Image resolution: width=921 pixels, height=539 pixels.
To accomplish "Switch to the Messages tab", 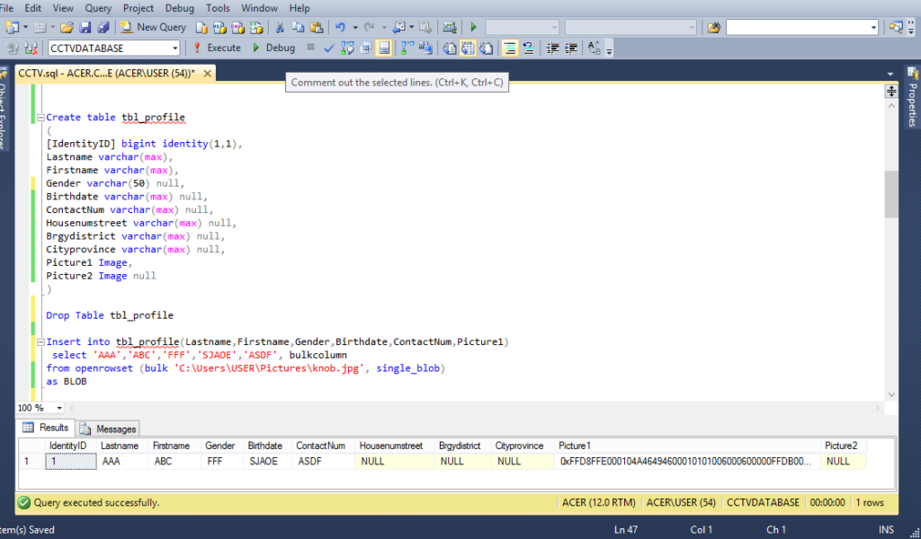I will pyautogui.click(x=108, y=429).
